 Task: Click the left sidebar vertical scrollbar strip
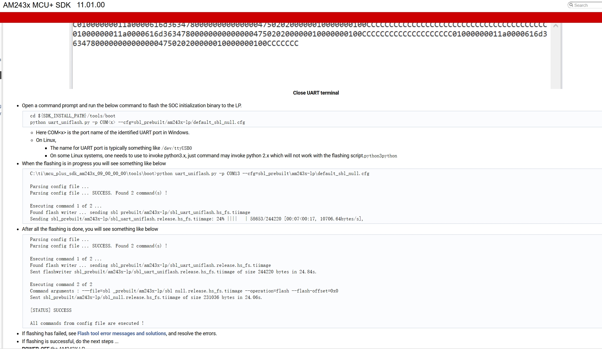2,197
